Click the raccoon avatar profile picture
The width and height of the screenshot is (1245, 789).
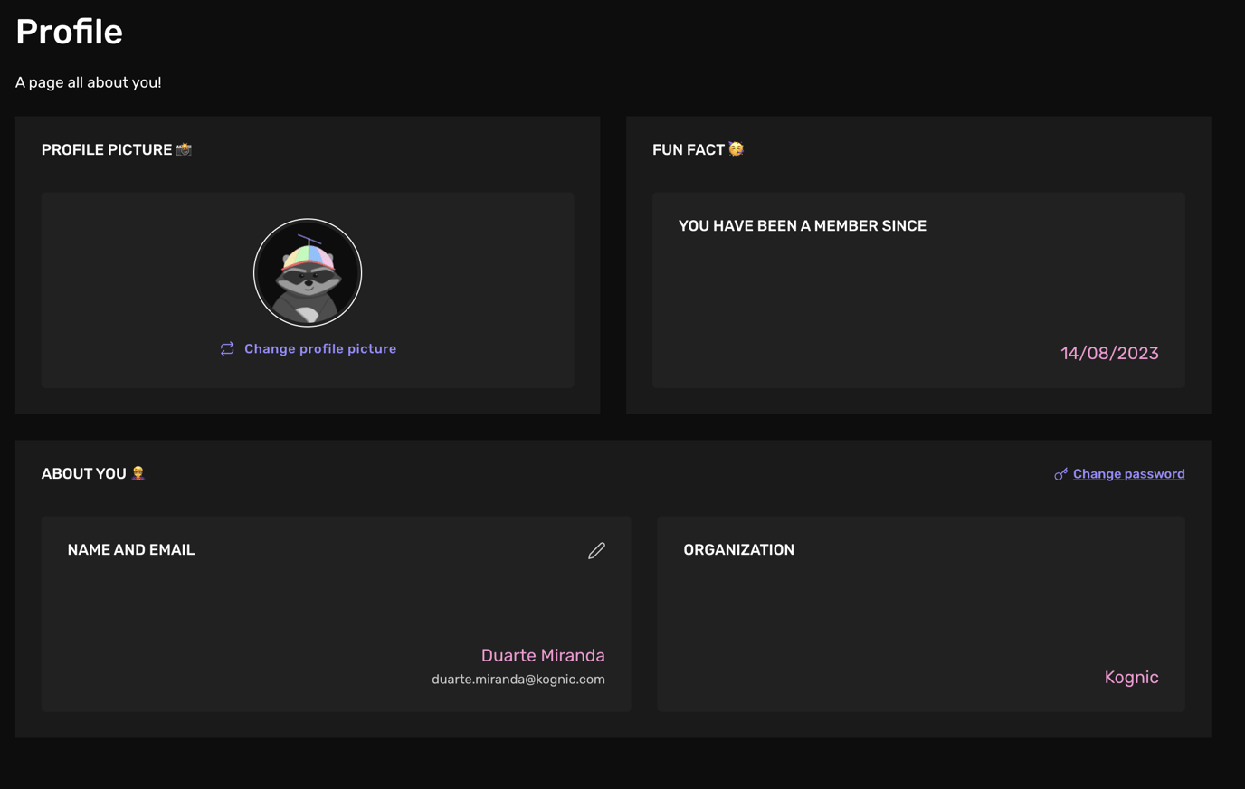coord(308,272)
